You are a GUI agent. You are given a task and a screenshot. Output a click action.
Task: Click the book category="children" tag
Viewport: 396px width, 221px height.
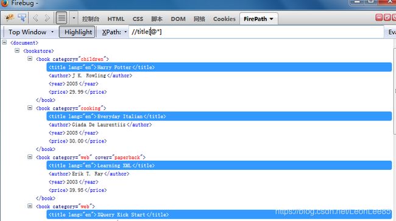pyautogui.click(x=72, y=59)
